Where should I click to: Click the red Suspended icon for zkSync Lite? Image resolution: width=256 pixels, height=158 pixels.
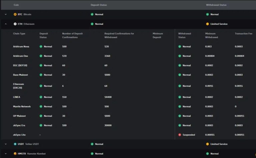180,135
